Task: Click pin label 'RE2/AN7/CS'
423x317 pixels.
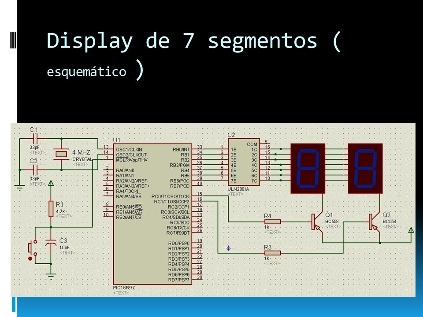Action: tap(128, 217)
